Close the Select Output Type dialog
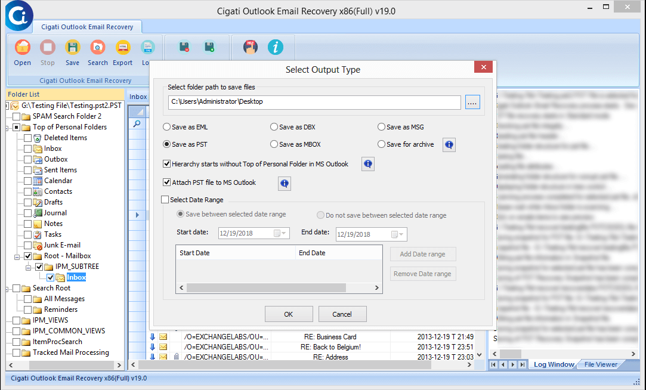 [483, 67]
